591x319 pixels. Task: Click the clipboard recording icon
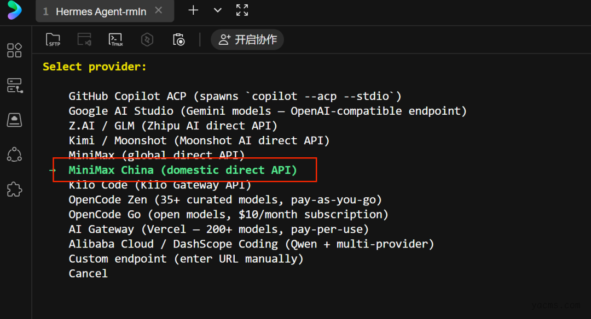[178, 40]
